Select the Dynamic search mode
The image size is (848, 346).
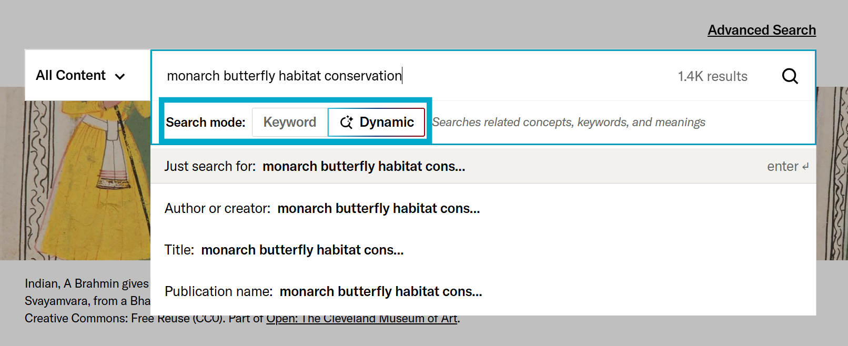pyautogui.click(x=377, y=122)
